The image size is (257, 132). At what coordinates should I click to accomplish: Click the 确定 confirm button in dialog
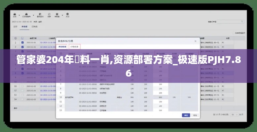pos(186,115)
